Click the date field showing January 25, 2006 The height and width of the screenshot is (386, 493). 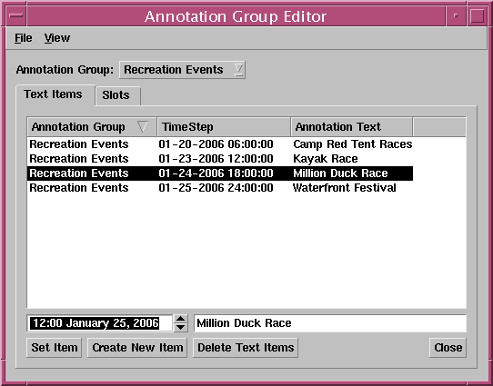pos(100,323)
